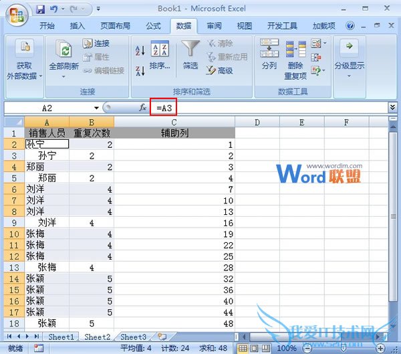Sort descending with the Z-A icon

click(140, 71)
